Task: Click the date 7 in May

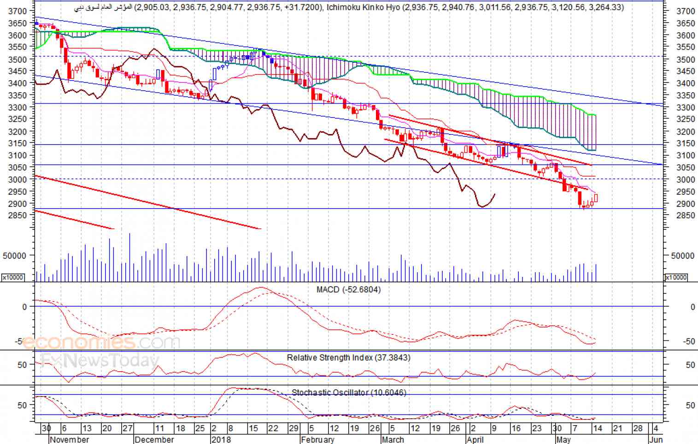Action: tap(575, 428)
